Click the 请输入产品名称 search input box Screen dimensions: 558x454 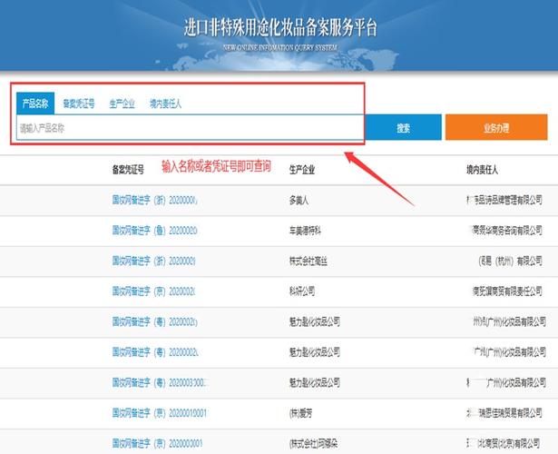189,129
